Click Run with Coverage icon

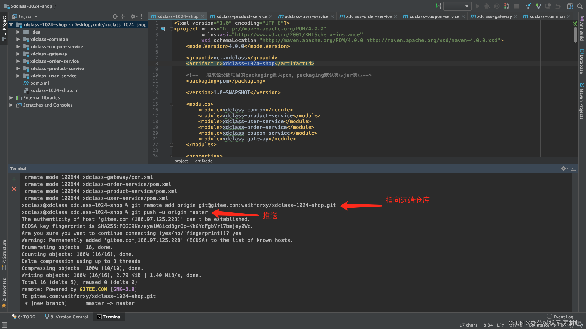pos(497,6)
